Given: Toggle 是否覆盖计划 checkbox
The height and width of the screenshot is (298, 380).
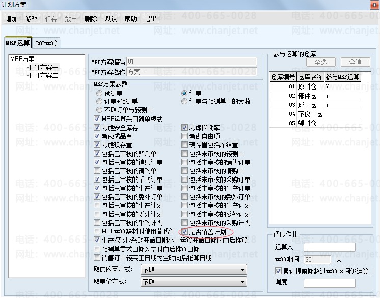Looking at the screenshot, I should (185, 232).
